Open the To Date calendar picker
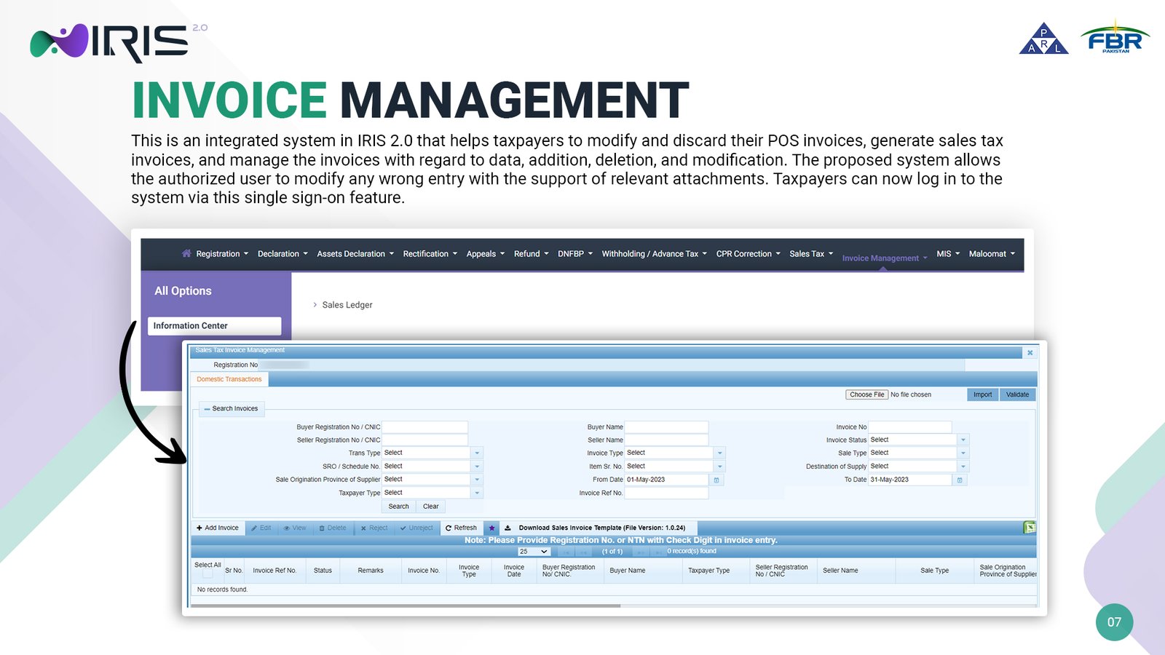Viewport: 1165px width, 655px height. pos(960,480)
